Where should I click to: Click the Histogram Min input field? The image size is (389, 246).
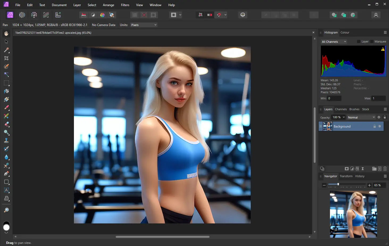(334, 98)
